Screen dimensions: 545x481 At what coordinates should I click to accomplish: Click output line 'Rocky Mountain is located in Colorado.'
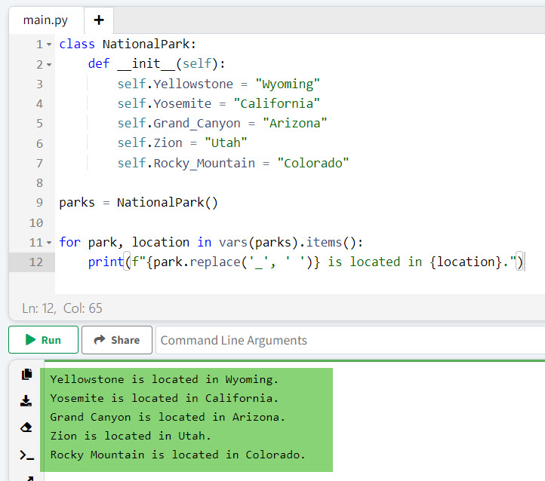click(177, 455)
